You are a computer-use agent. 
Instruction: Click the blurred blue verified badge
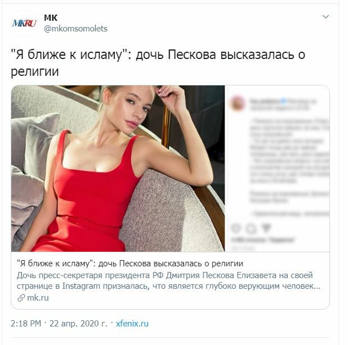pos(283,101)
